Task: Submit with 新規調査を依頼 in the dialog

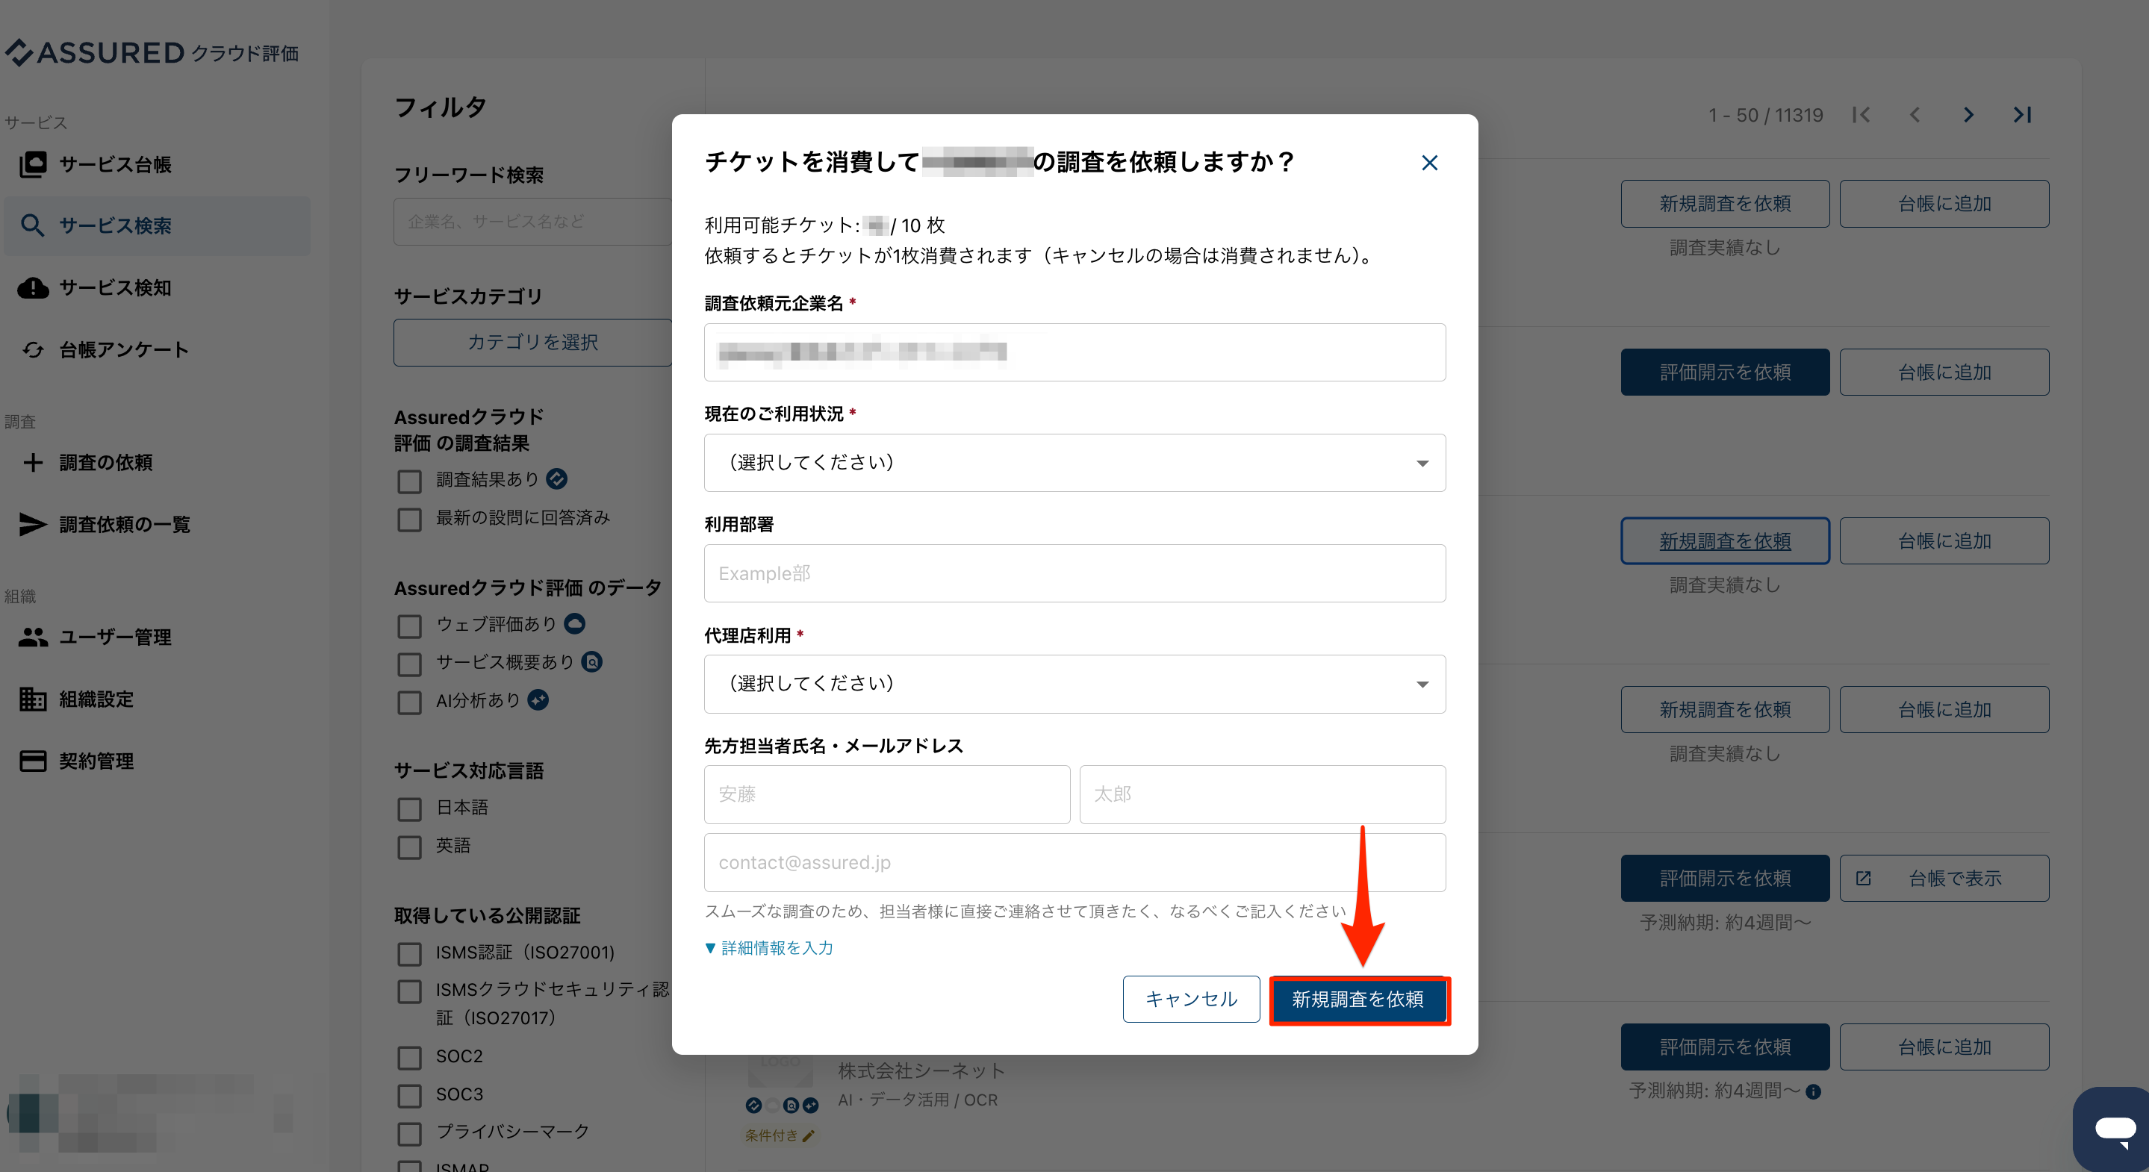Action: click(x=1358, y=1000)
